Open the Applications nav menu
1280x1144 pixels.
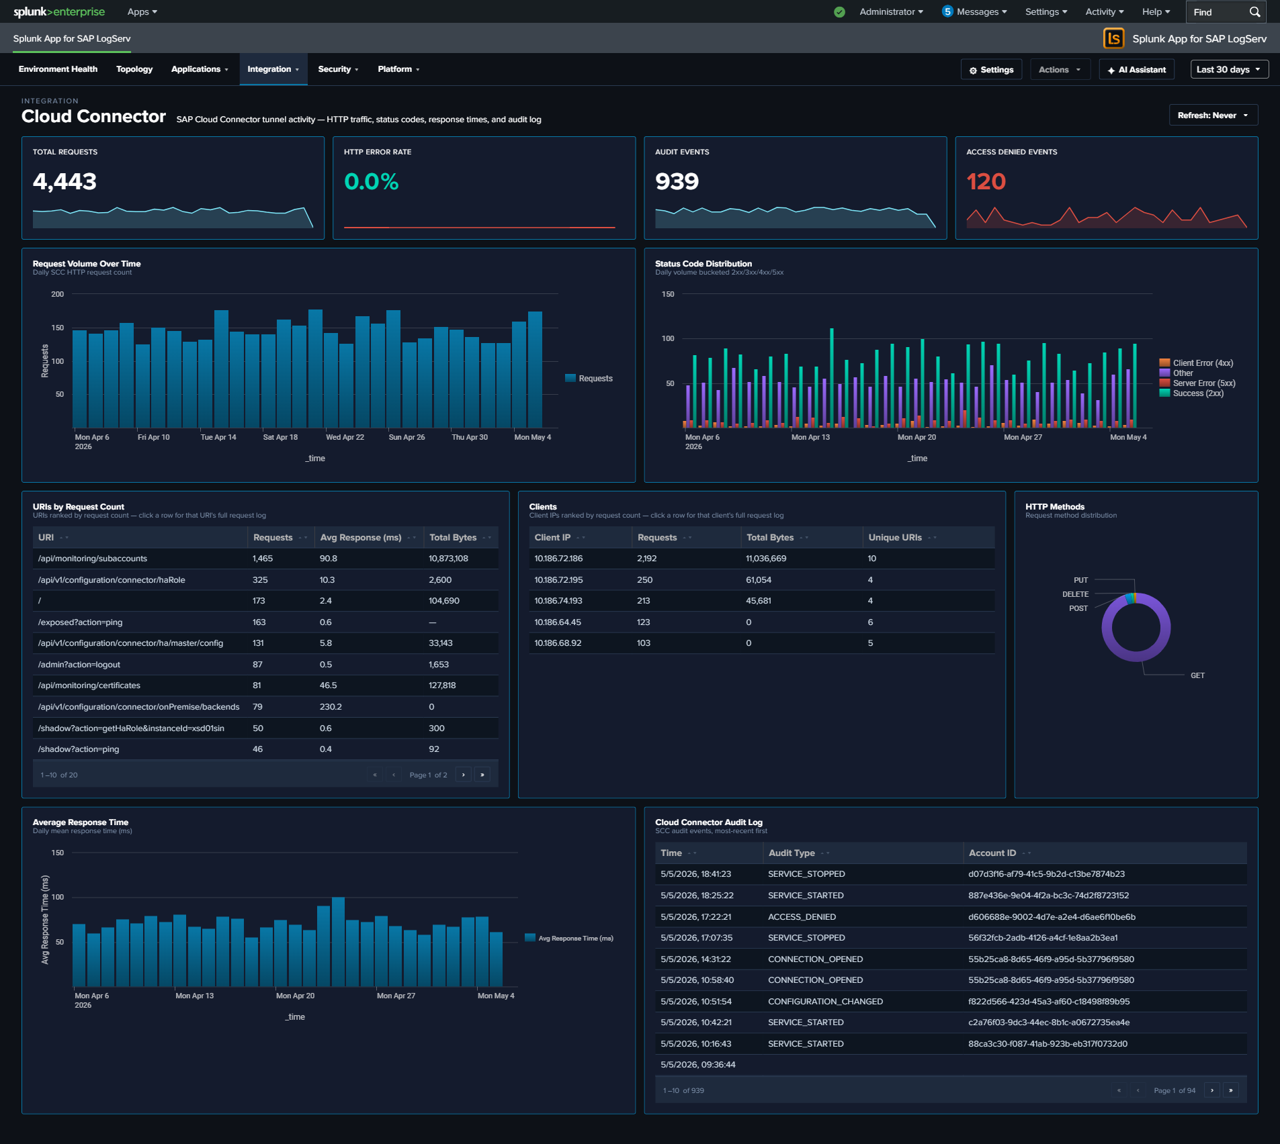coord(200,69)
